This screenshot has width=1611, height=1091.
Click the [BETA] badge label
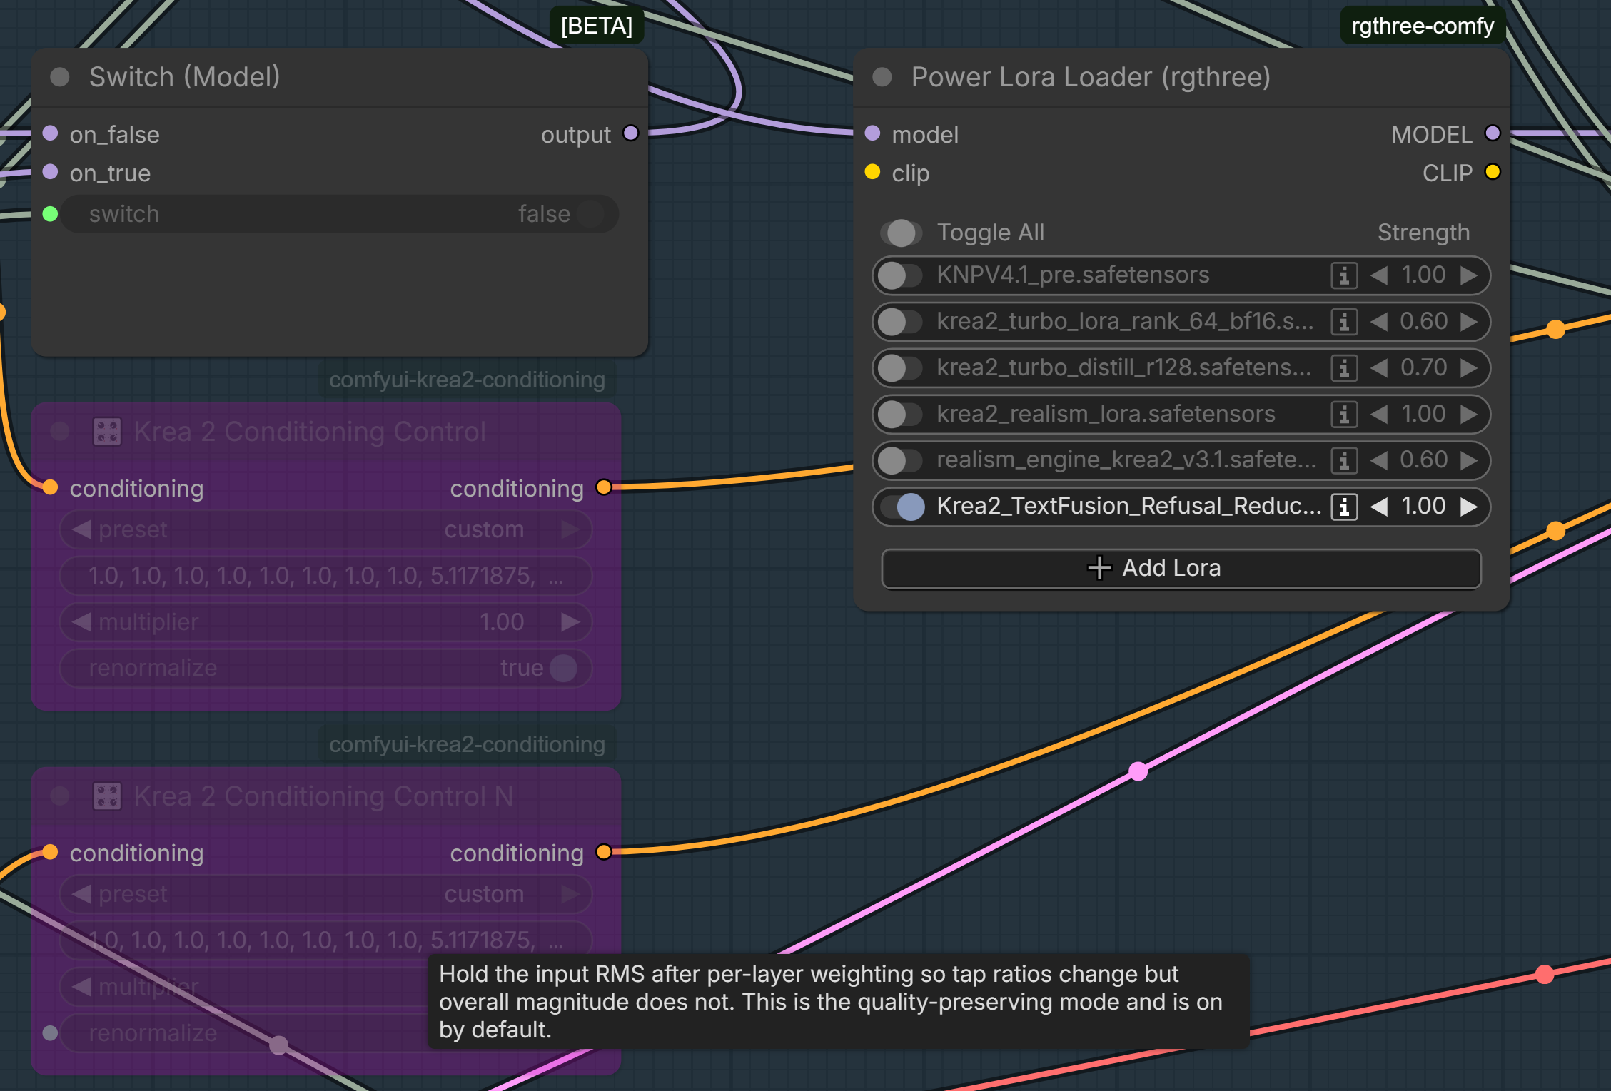pos(597,26)
